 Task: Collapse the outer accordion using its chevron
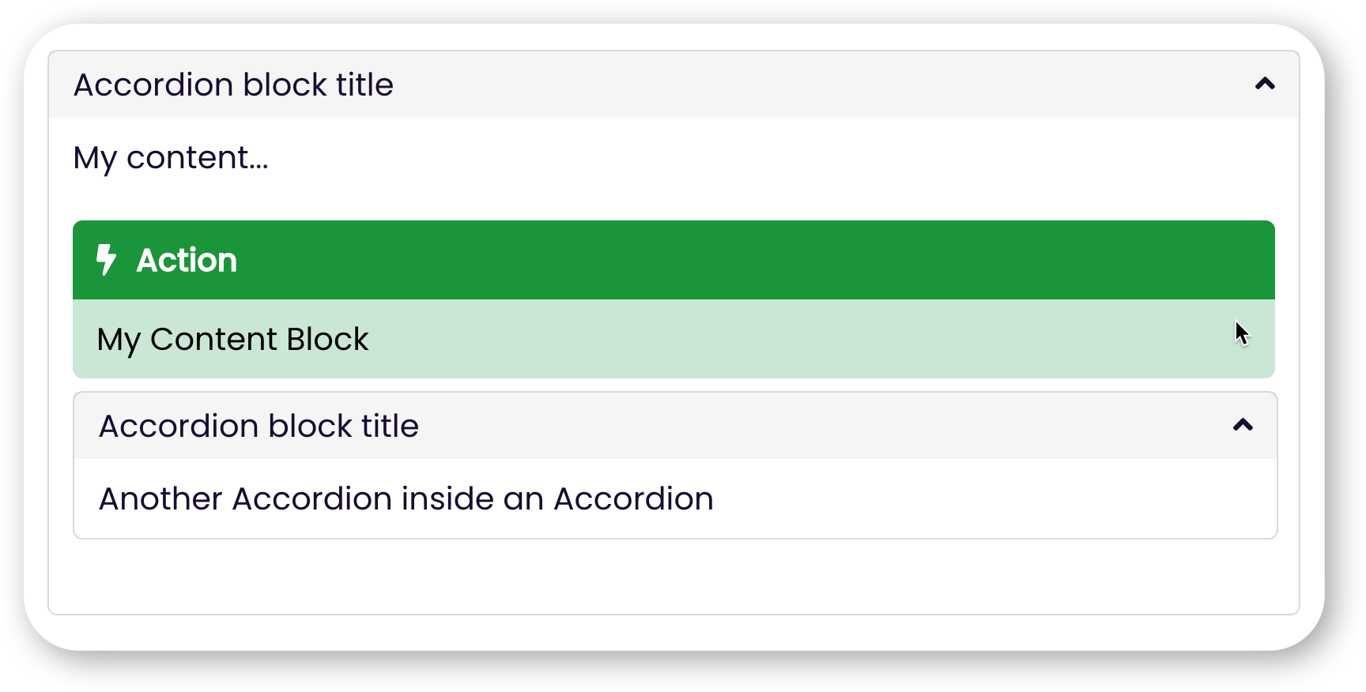coord(1265,84)
